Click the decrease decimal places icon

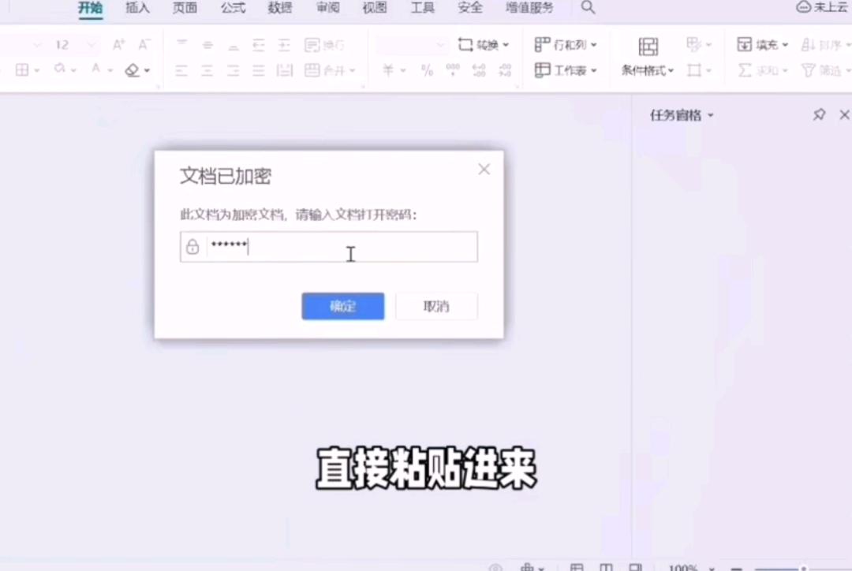click(x=505, y=70)
